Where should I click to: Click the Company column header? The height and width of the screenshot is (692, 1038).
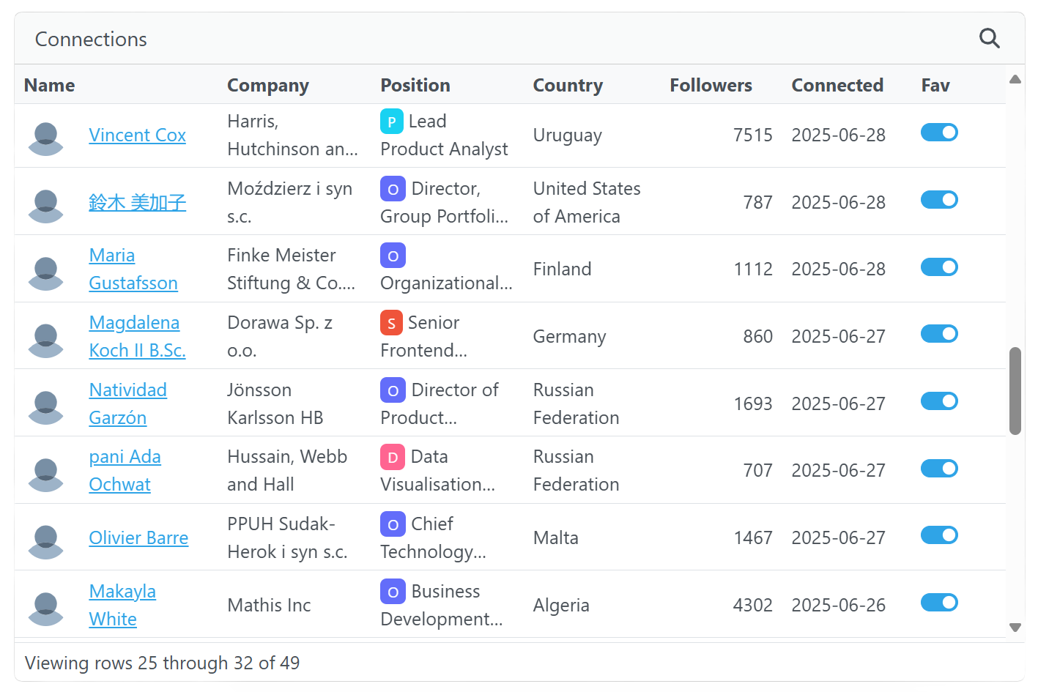[268, 85]
